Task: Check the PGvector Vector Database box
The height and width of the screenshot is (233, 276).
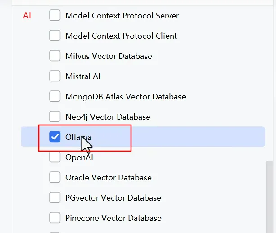Action: [55, 198]
